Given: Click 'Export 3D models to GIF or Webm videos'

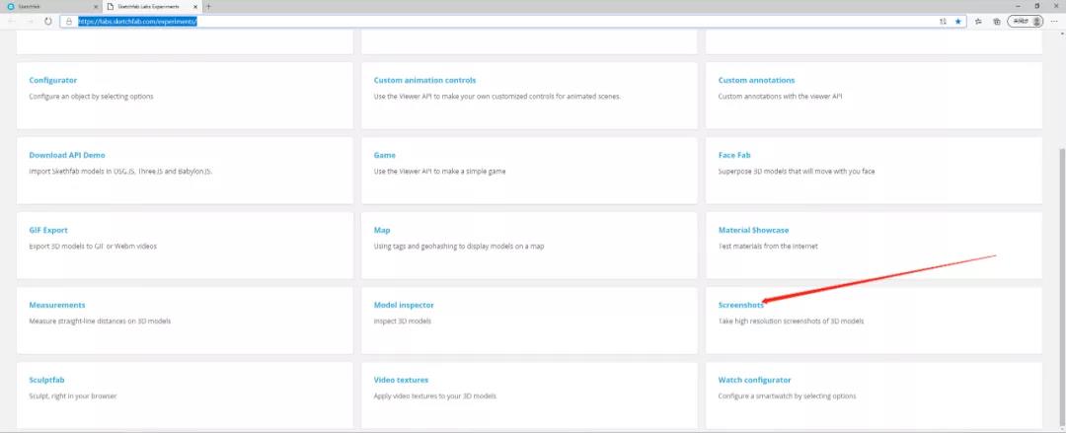Looking at the screenshot, I should pos(93,246).
